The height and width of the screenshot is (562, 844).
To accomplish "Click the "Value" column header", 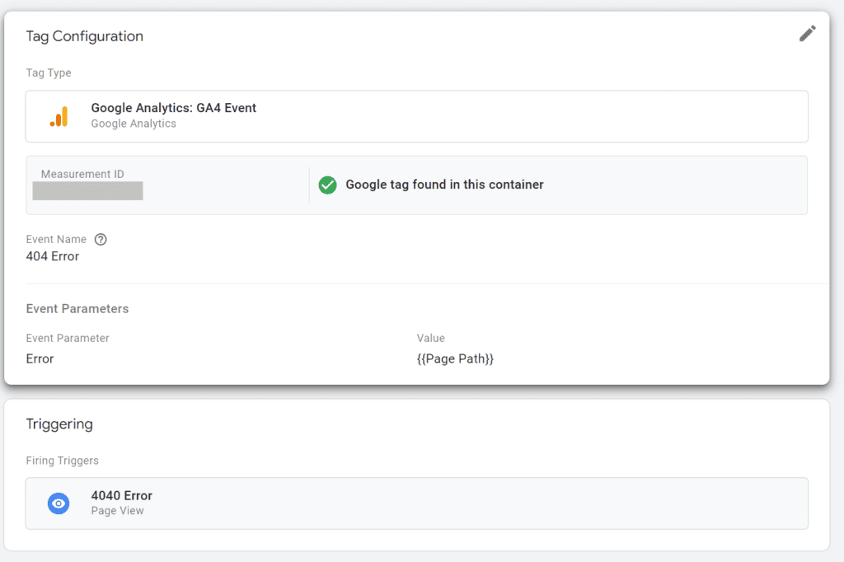I will [430, 338].
